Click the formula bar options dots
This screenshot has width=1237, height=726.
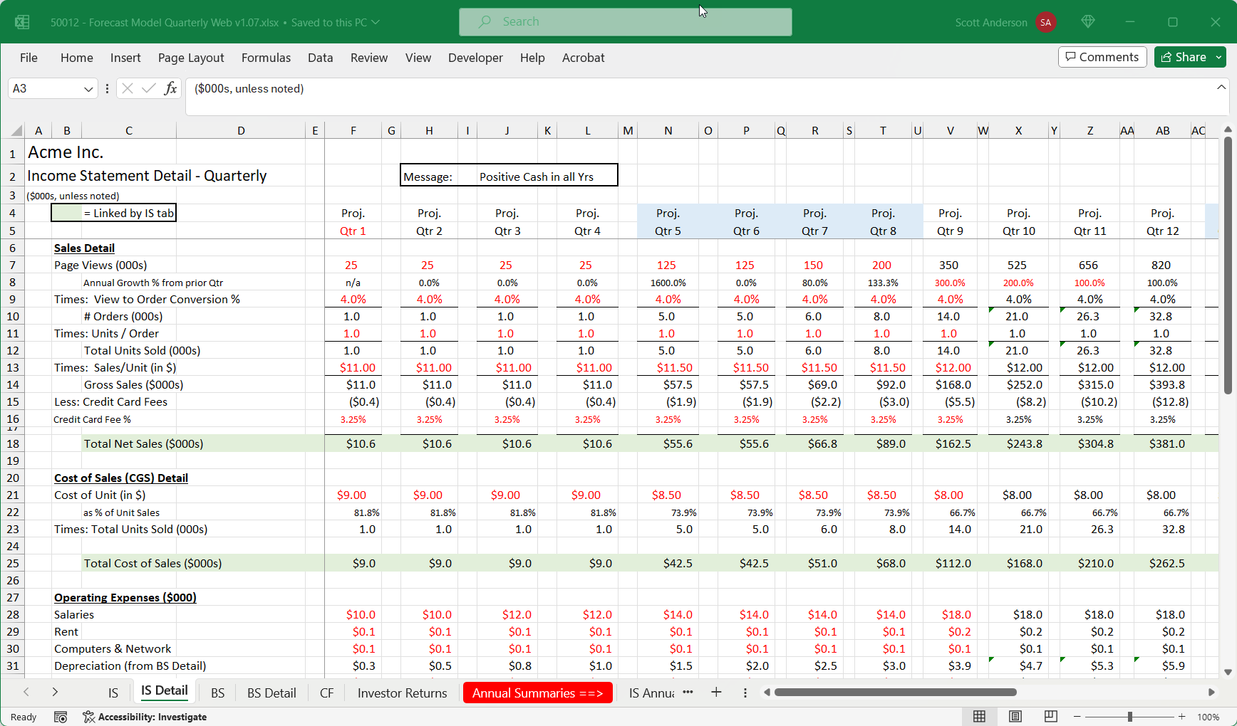coord(107,88)
